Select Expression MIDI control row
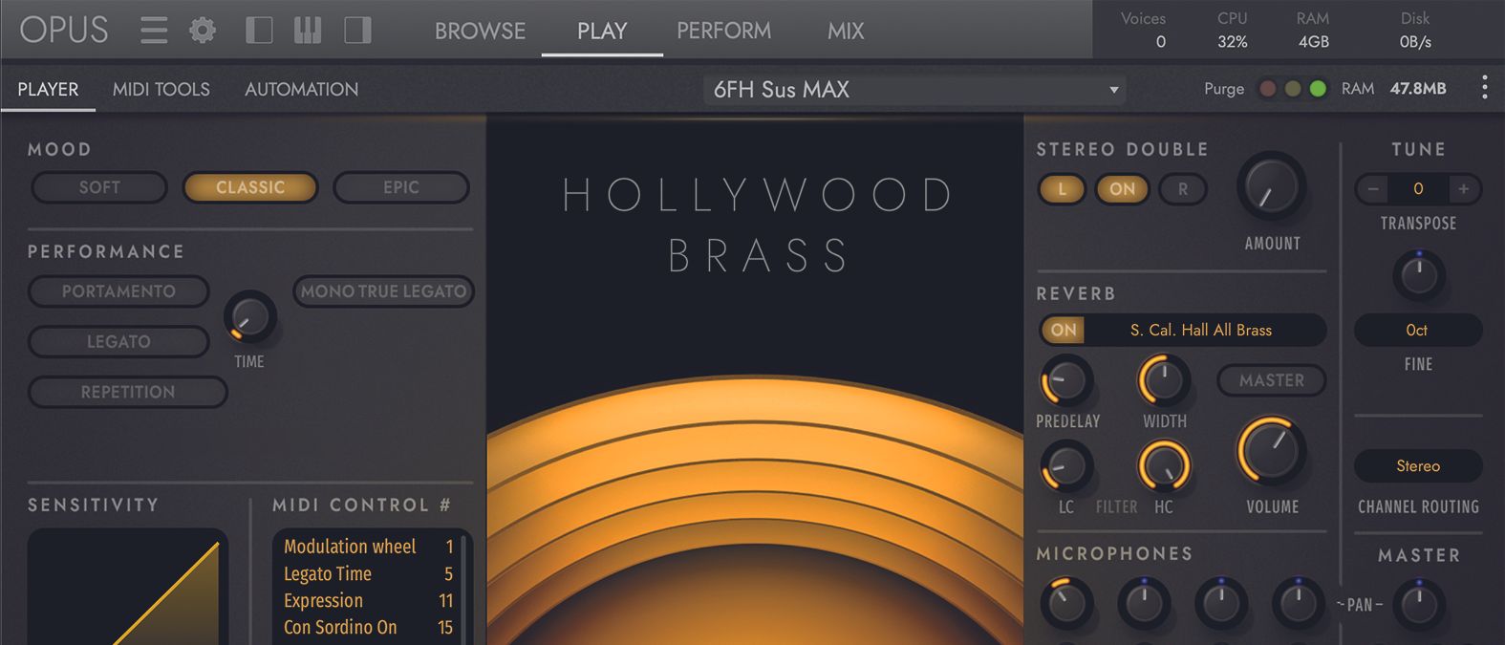 coord(368,600)
